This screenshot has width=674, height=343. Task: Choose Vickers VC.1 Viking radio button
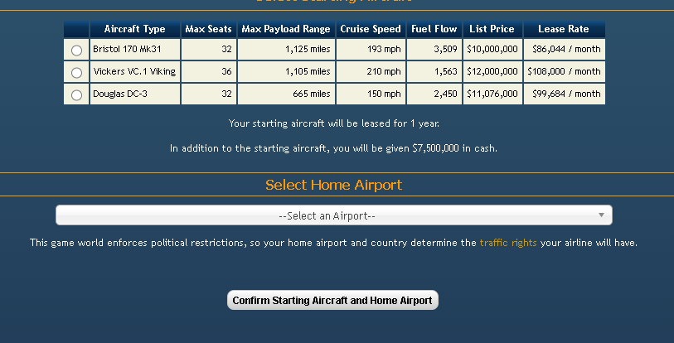pyautogui.click(x=76, y=73)
